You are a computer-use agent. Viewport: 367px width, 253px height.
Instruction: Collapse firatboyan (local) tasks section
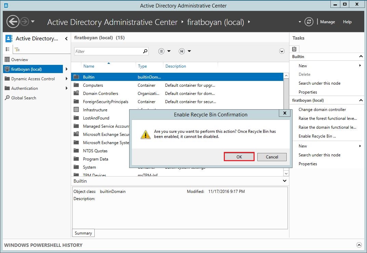pyautogui.click(x=361, y=100)
